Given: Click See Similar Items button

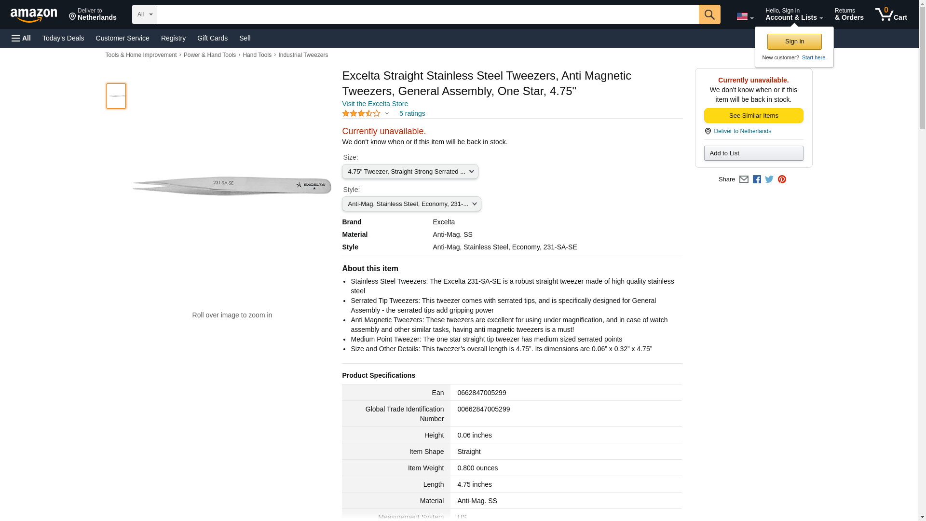Looking at the screenshot, I should tap(753, 116).
